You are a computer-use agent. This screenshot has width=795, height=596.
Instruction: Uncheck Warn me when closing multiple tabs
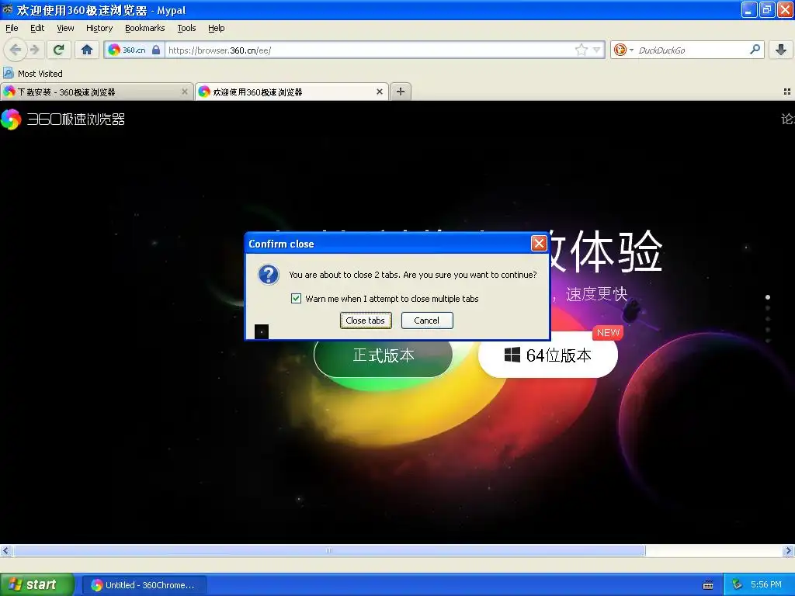(x=296, y=299)
